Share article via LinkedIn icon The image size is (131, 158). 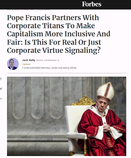[1, 98]
